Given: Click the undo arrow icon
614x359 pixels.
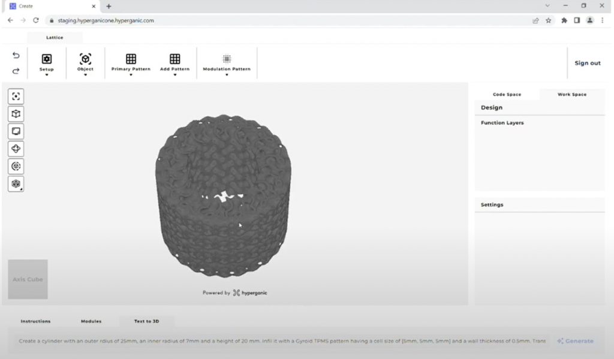Looking at the screenshot, I should pos(15,55).
